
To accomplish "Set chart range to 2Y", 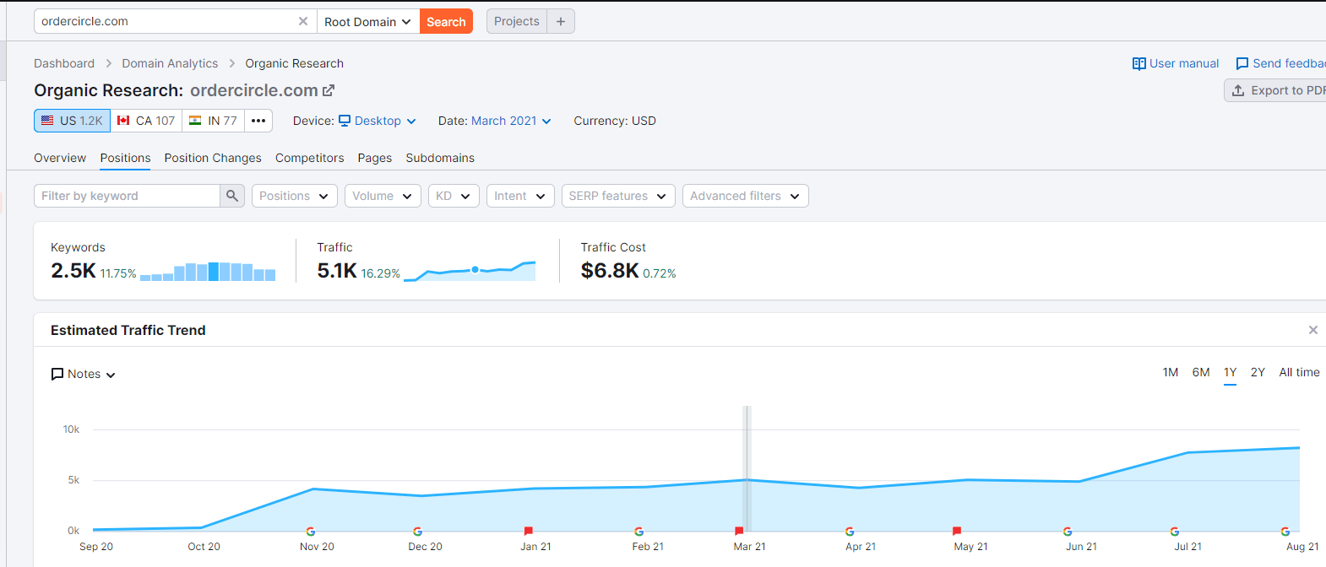I will (1258, 372).
